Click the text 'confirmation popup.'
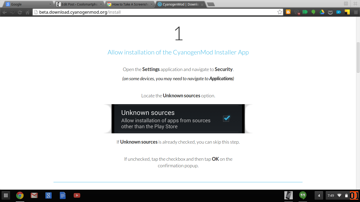Screen dimensions: 360x202 [x=178, y=166]
